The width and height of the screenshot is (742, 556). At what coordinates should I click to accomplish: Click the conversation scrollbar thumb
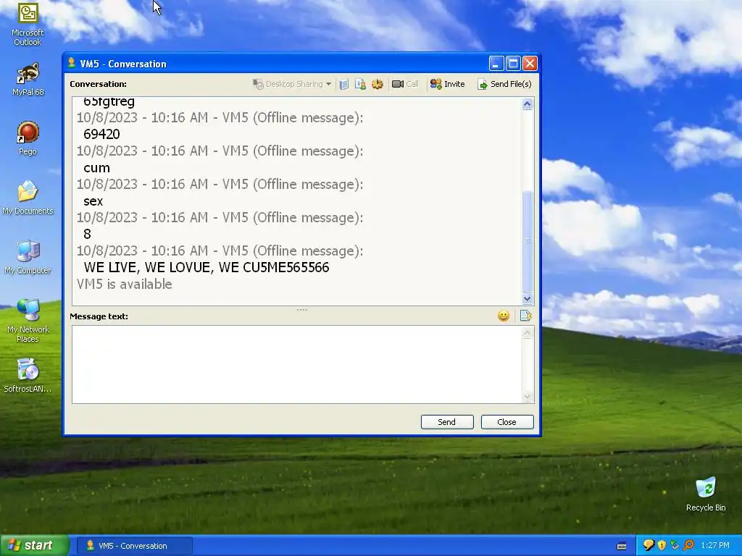pos(528,241)
